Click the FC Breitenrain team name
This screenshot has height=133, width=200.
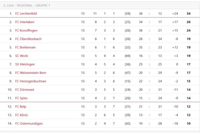[26, 47]
